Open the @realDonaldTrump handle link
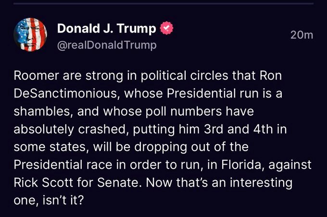Viewport: 327px width, 217px height. pyautogui.click(x=106, y=46)
